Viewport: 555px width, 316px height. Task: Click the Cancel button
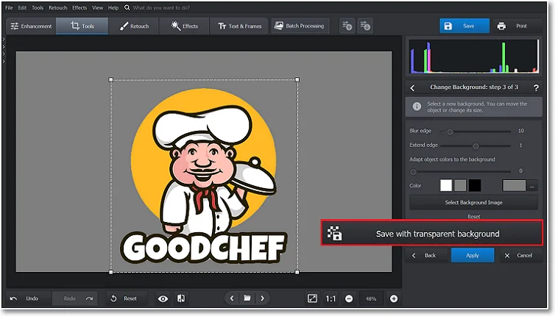click(520, 255)
